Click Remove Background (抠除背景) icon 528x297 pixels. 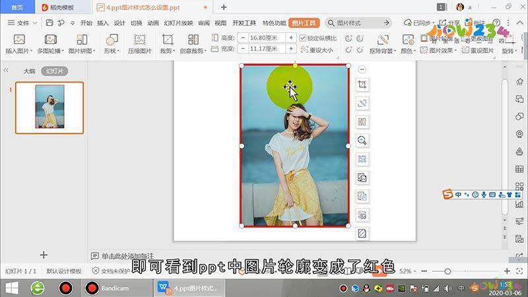click(383, 40)
